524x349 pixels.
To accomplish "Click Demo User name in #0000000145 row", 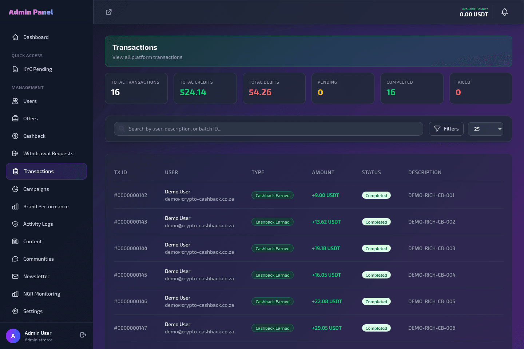I will click(x=178, y=271).
